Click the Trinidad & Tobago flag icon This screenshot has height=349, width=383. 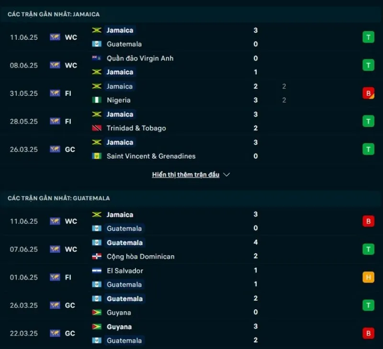tap(97, 128)
